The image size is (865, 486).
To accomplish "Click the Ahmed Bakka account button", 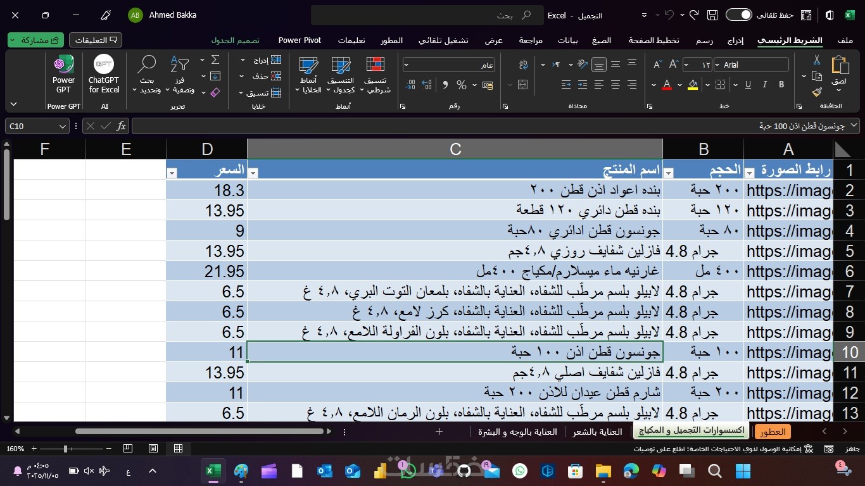I will [163, 15].
